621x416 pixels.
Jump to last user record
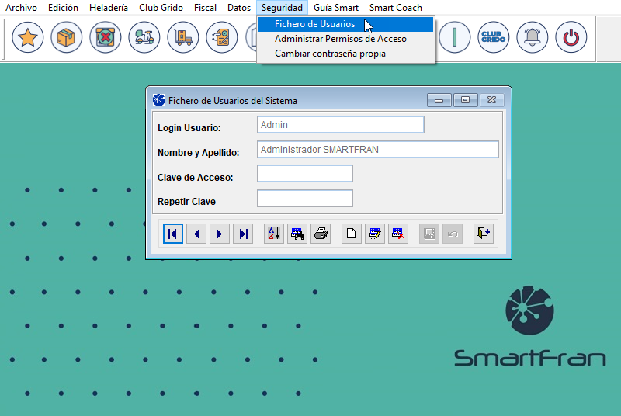tap(243, 234)
